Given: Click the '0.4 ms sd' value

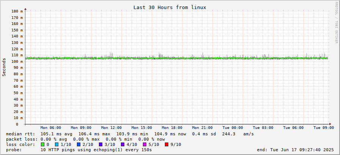Looking at the screenshot, I should (204, 134).
